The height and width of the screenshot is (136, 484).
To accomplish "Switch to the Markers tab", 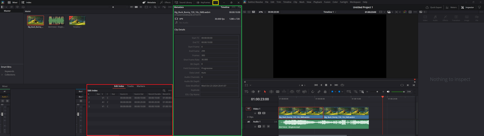I will pyautogui.click(x=141, y=86).
